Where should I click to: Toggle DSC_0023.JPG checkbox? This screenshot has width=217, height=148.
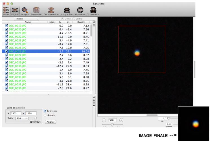pos(6,40)
